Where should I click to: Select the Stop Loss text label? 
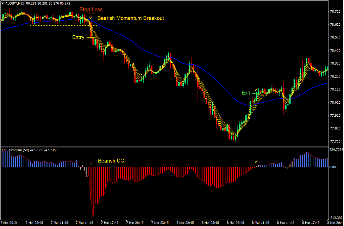(91, 10)
